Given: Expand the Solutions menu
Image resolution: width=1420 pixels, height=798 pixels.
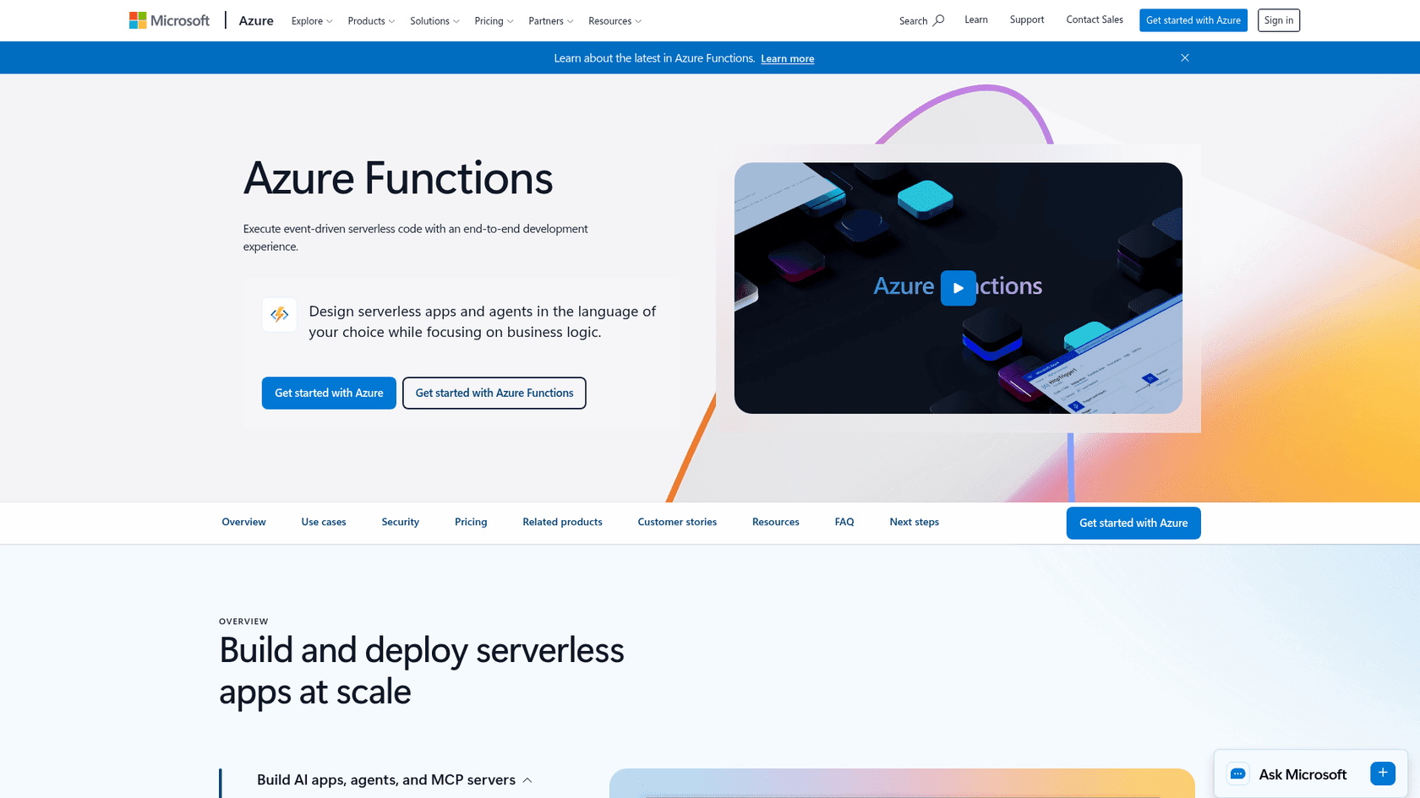Looking at the screenshot, I should pos(434,21).
